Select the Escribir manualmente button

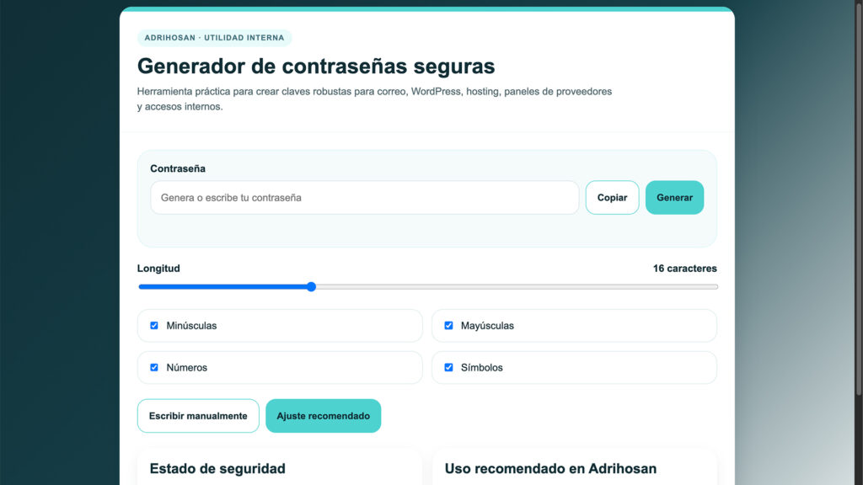pyautogui.click(x=198, y=415)
